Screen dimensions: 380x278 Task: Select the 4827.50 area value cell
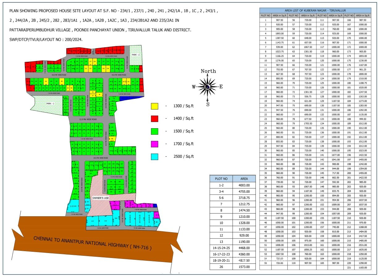click(244, 260)
